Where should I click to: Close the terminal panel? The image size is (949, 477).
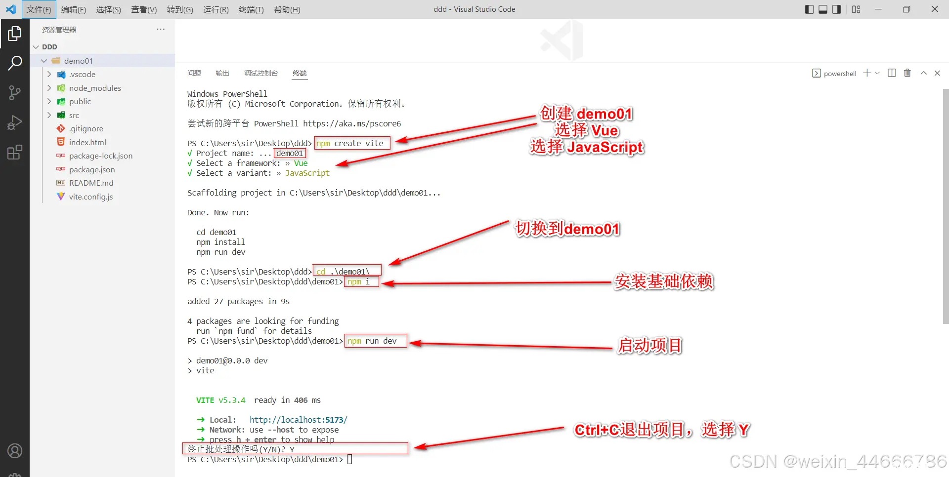937,73
